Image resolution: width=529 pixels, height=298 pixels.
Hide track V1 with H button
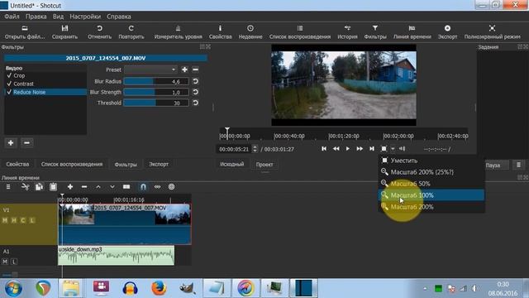(x=14, y=221)
